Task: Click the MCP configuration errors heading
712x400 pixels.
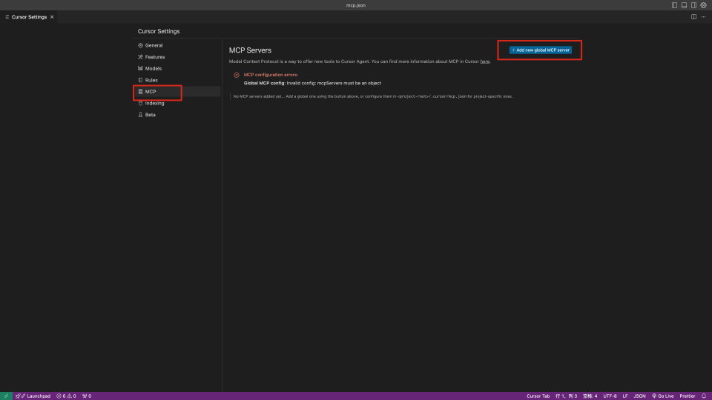Action: 271,75
